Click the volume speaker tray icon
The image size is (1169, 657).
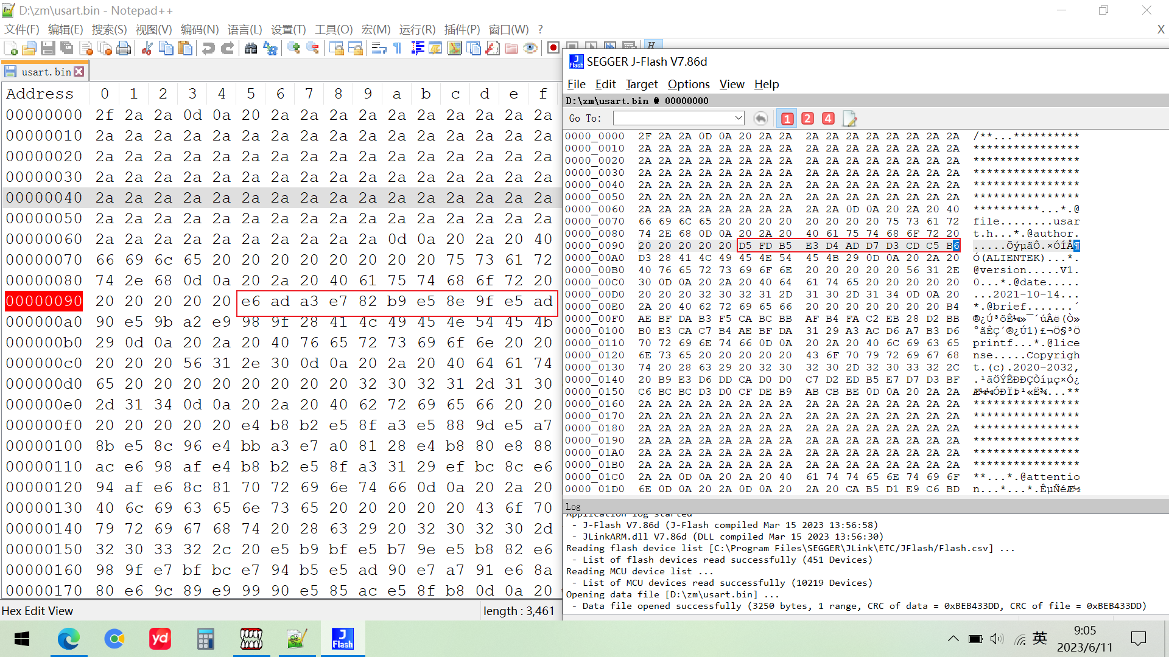pyautogui.click(x=996, y=639)
